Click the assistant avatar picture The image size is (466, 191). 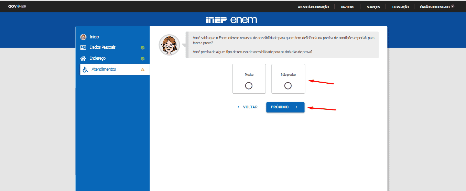click(x=169, y=45)
